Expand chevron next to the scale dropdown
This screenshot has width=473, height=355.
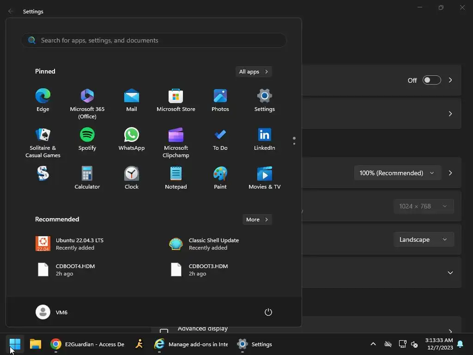pos(450,173)
